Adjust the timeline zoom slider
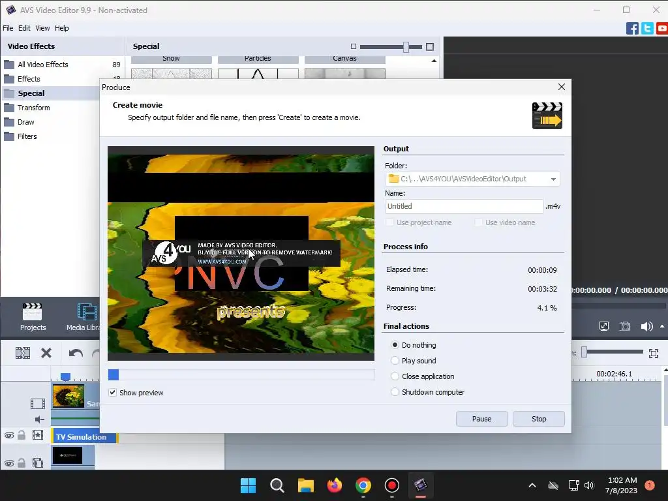The height and width of the screenshot is (501, 668). click(x=584, y=352)
